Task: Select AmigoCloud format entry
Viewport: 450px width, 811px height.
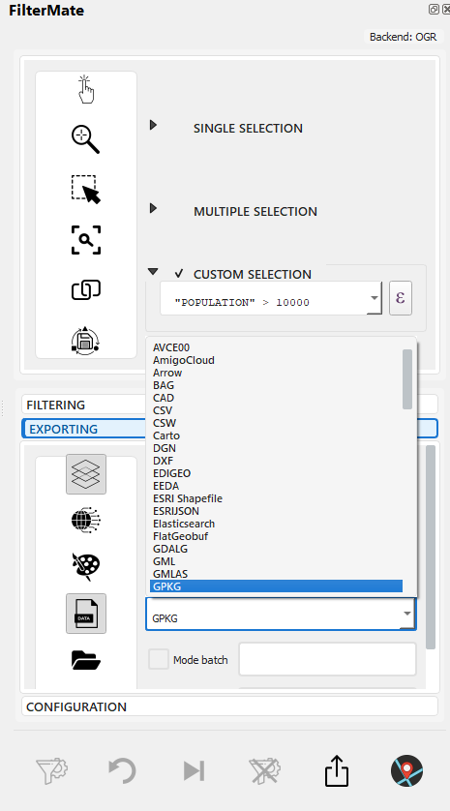Action: point(276,360)
